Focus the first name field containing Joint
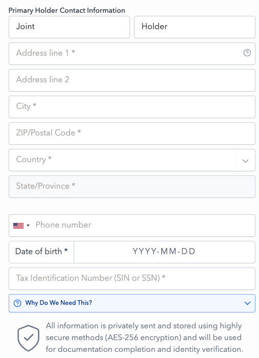 click(x=69, y=27)
